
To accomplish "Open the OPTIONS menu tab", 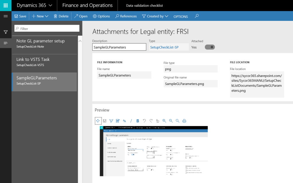I will pos(181,17).
